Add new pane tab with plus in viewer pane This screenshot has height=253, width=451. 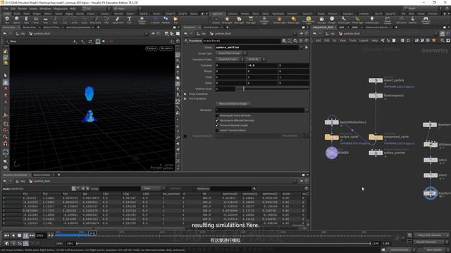[x=99, y=27]
